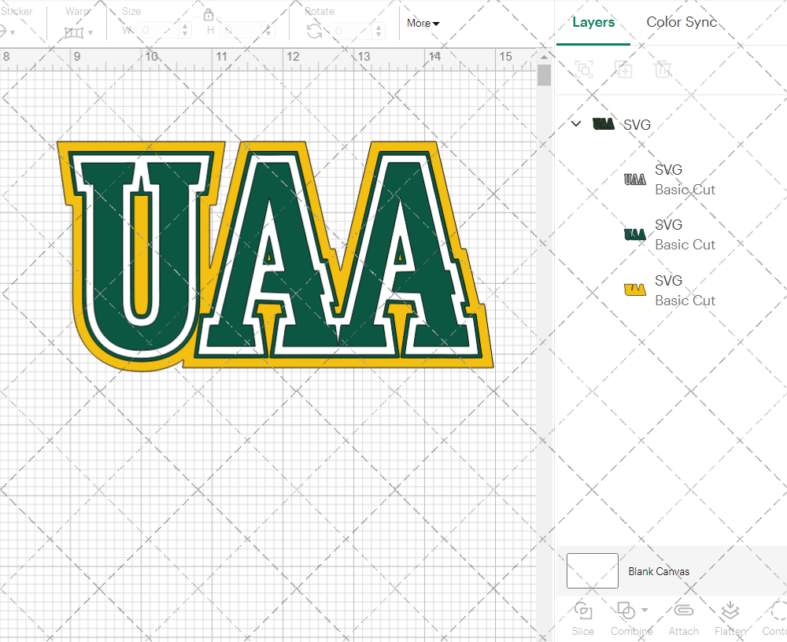Viewport: 787px width, 642px height.
Task: Switch to the Color Sync tab
Action: [681, 22]
